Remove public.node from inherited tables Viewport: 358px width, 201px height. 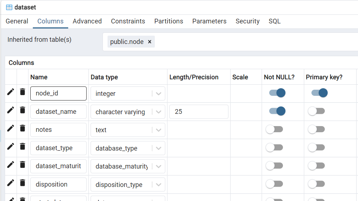coord(149,42)
